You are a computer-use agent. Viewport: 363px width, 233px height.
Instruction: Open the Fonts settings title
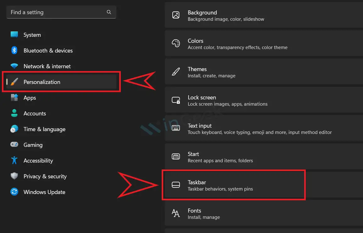194,211
